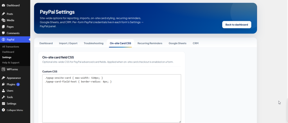288x123 pixels.
Task: Click the Custom CSS label
Action: (50, 72)
